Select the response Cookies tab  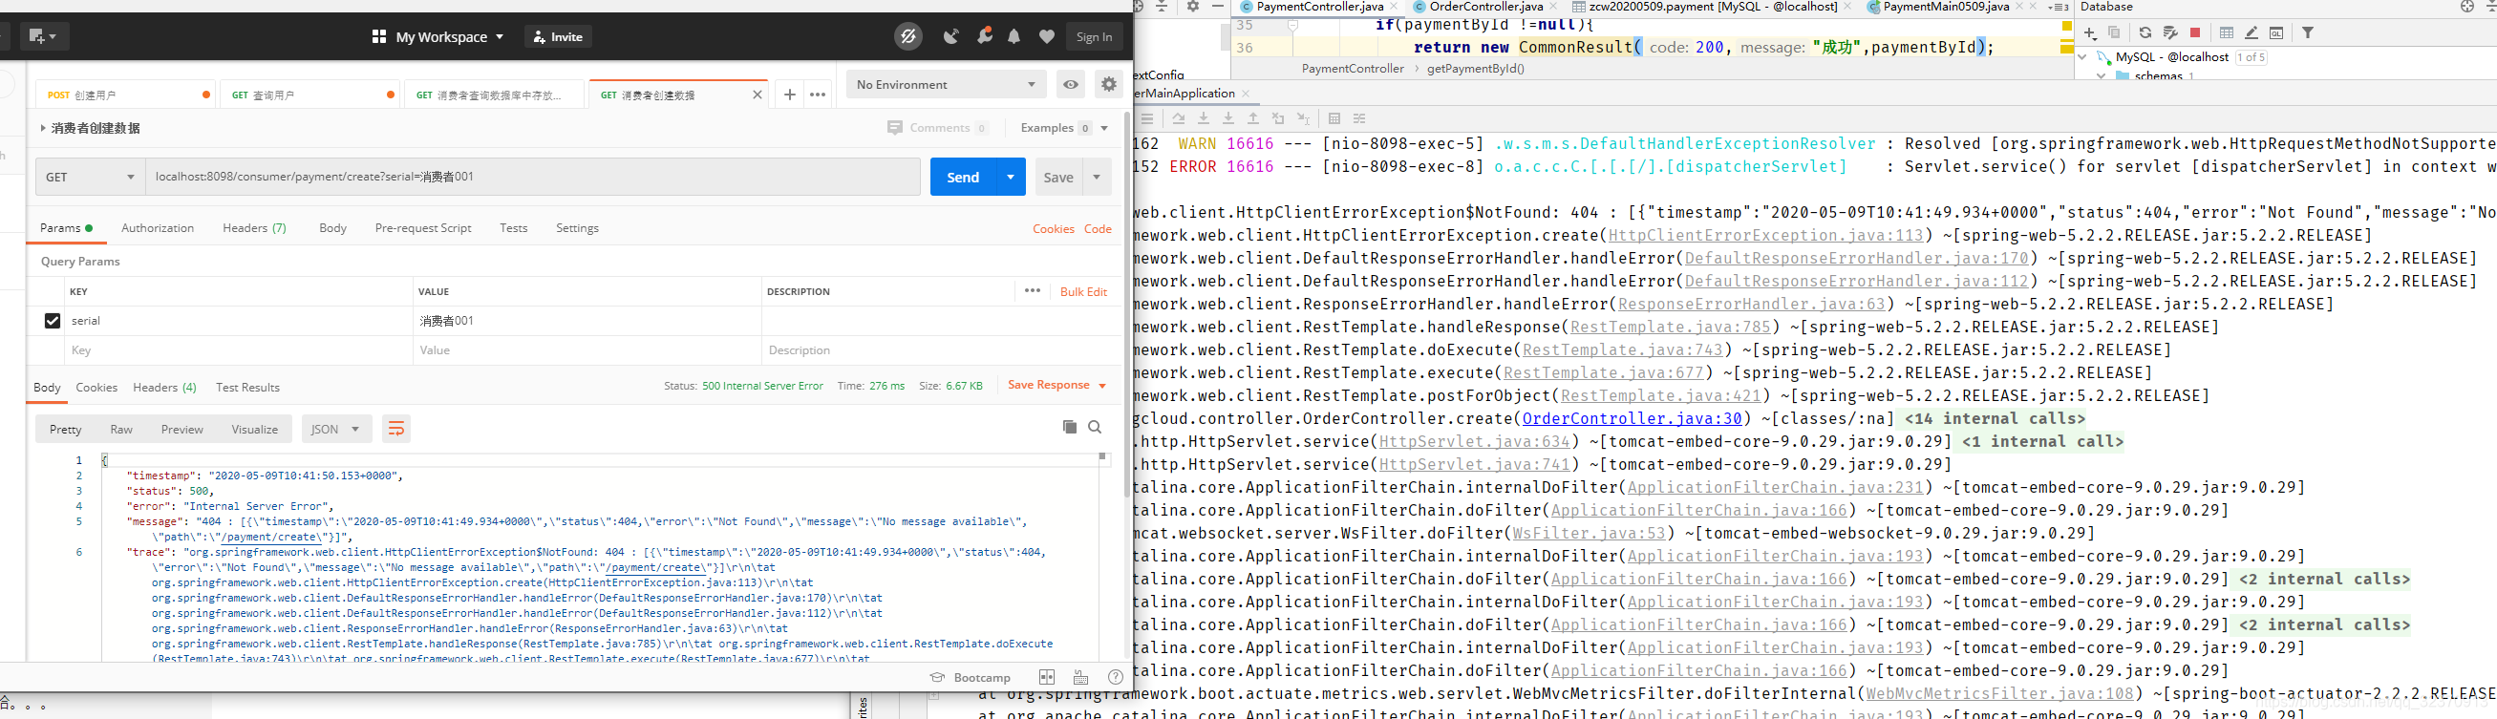(x=96, y=387)
